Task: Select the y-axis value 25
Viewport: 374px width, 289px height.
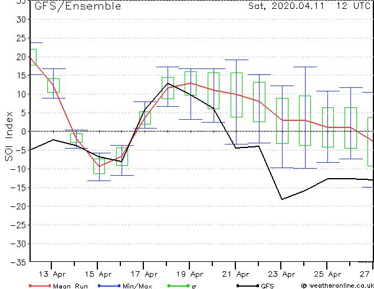Action: (21, 38)
